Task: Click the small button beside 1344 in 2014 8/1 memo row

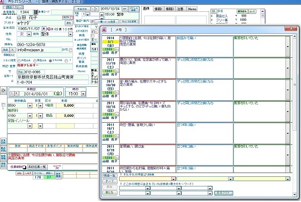Action: tap(116, 49)
